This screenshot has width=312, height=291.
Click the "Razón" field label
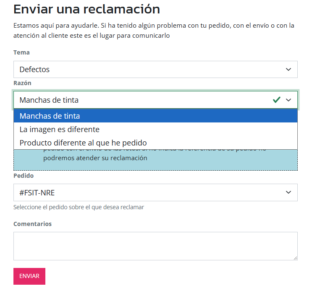(22, 83)
